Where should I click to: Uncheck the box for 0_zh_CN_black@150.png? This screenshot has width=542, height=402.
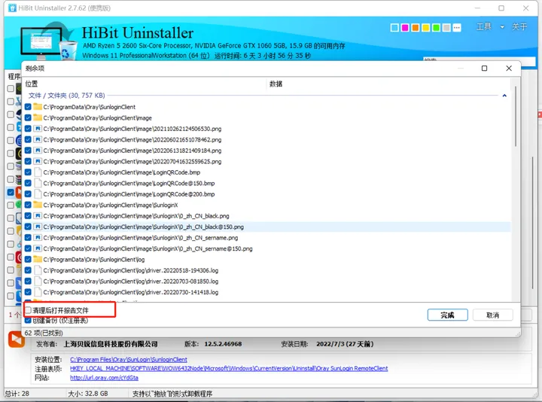click(28, 227)
